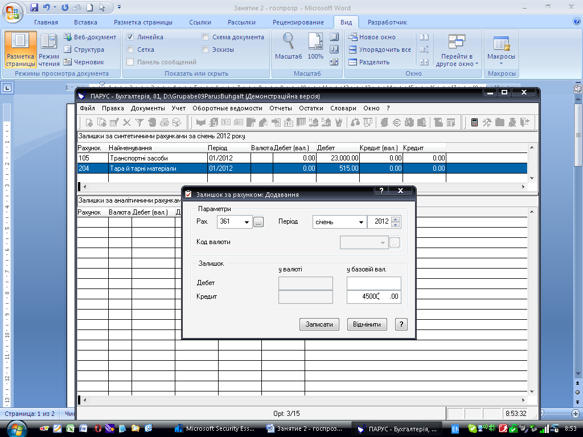Open quick access toolbar customize dropdown
This screenshot has width=583, height=437.
(120, 7)
